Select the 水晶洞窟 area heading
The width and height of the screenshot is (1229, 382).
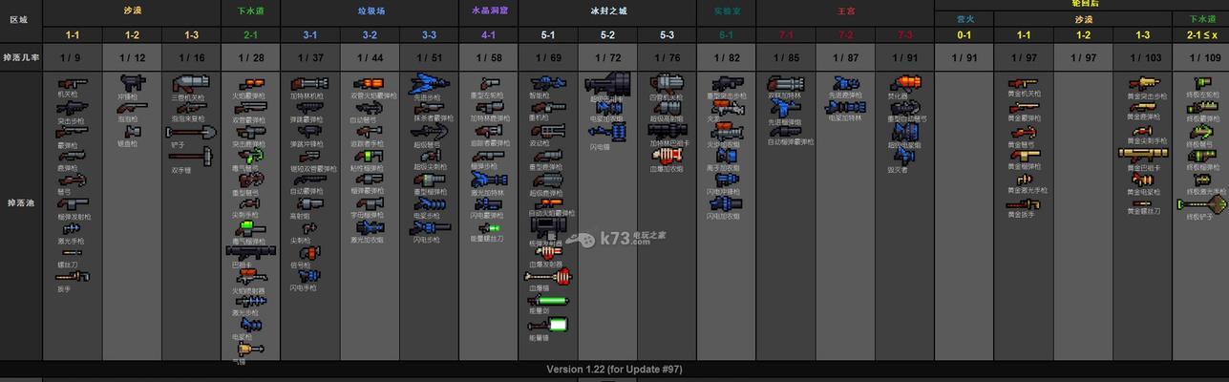[x=489, y=11]
